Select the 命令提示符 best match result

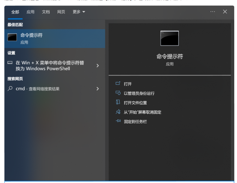click(55, 38)
